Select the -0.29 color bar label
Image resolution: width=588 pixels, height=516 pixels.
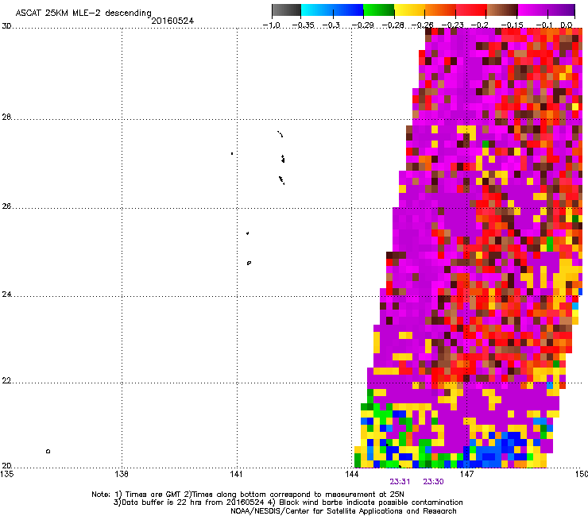362,25
